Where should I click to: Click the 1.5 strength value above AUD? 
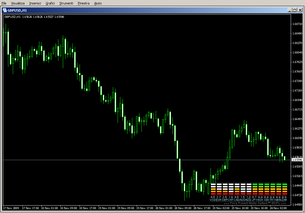pyautogui.click(x=242, y=197)
